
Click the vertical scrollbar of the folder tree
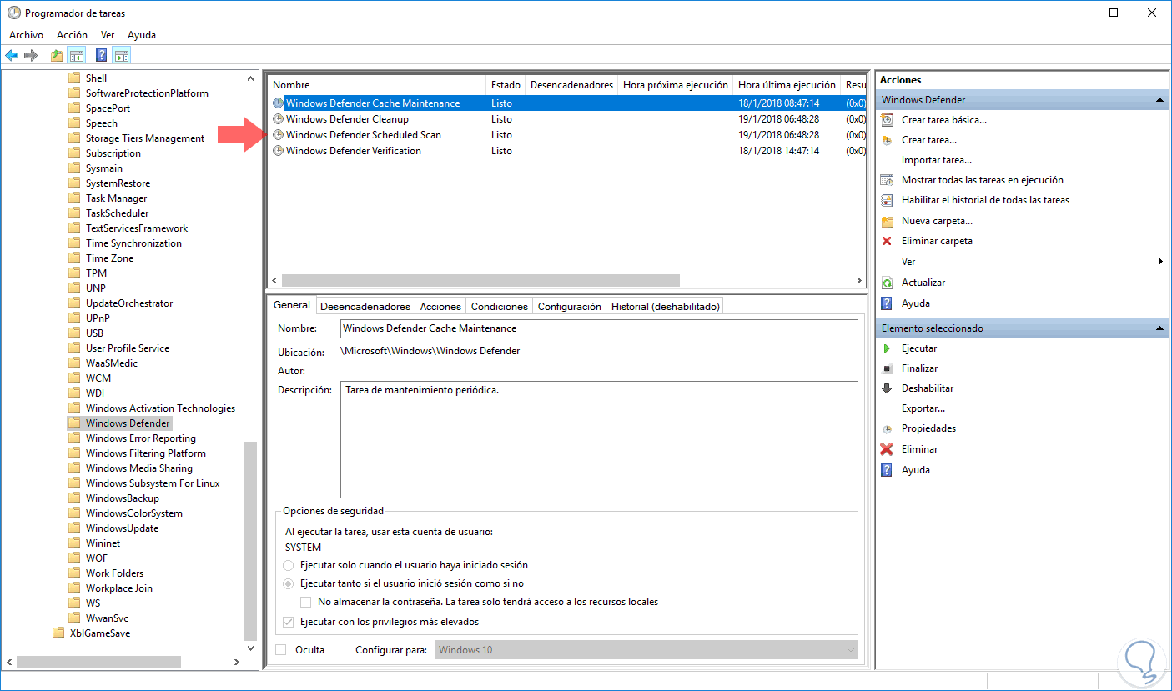click(x=251, y=540)
